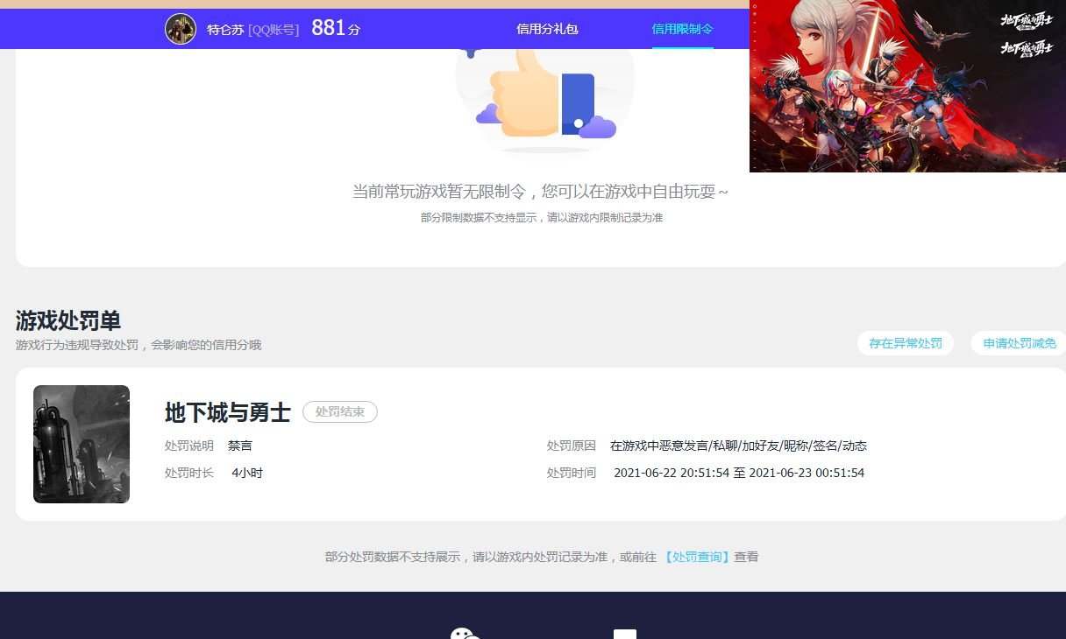Click the 4小时 duration value
Image resolution: width=1066 pixels, height=639 pixels.
coord(247,473)
